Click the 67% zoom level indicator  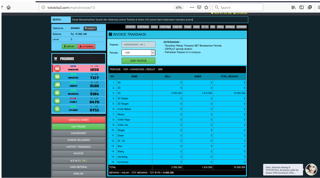(x=179, y=8)
